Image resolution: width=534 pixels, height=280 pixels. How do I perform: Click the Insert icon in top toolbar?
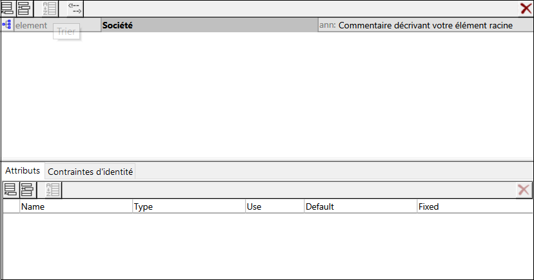click(24, 8)
